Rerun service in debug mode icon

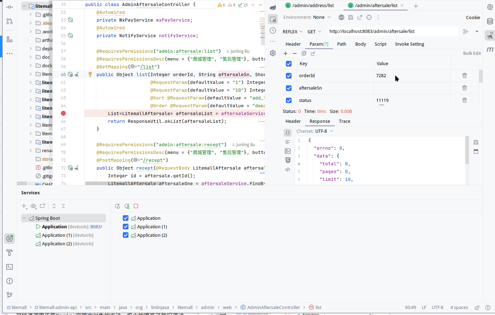(127, 206)
